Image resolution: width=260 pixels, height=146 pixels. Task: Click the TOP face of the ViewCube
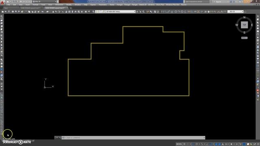(244, 25)
